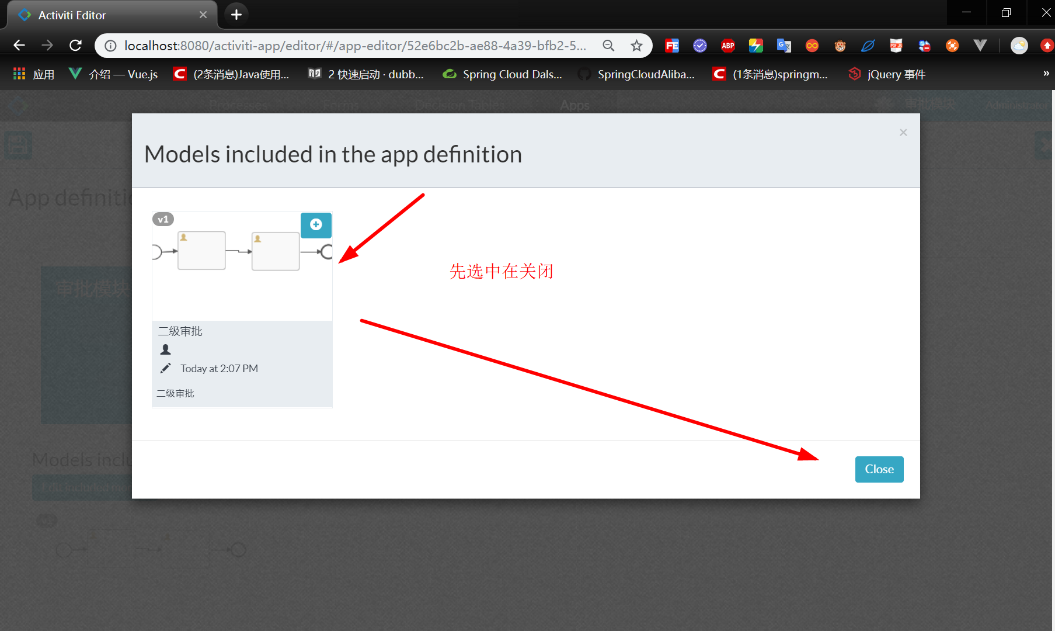Image resolution: width=1055 pixels, height=631 pixels.
Task: Click the 'Today at 2:07 PM' text
Action: pos(219,369)
